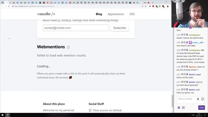208x117 pixels.
Task: Delete mandapottra's 2:08 Express/Fastify message
Action: click(x=187, y=50)
